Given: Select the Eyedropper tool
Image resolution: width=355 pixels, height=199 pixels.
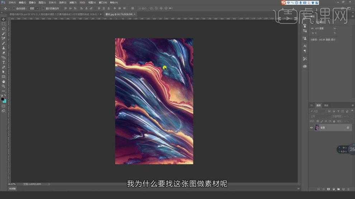Looking at the screenshot, I should (x=3, y=38).
